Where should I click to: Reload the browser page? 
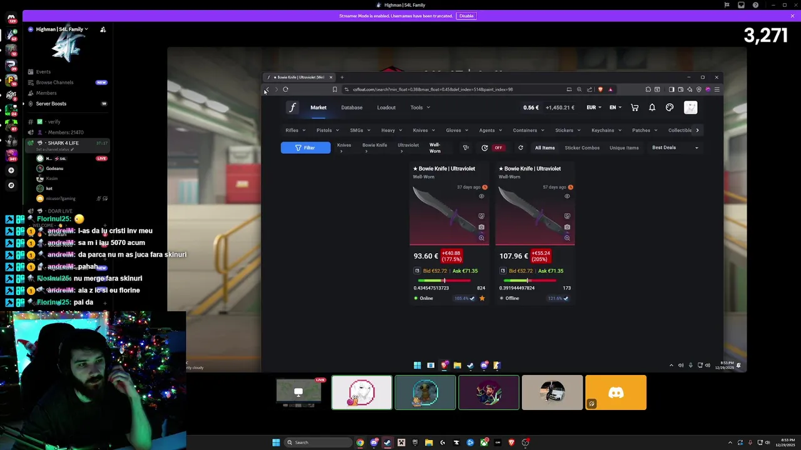click(285, 89)
